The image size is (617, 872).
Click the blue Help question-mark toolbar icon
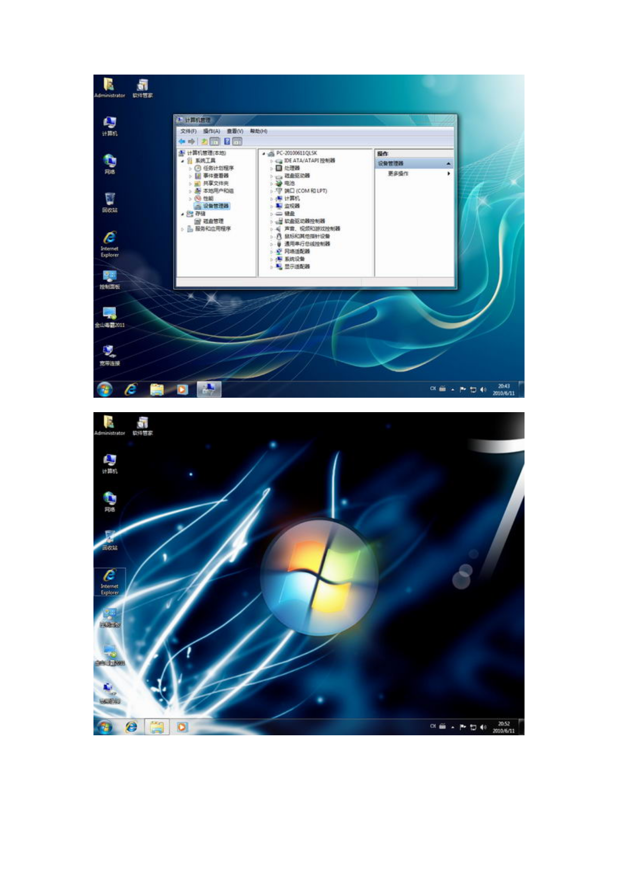[x=227, y=142]
